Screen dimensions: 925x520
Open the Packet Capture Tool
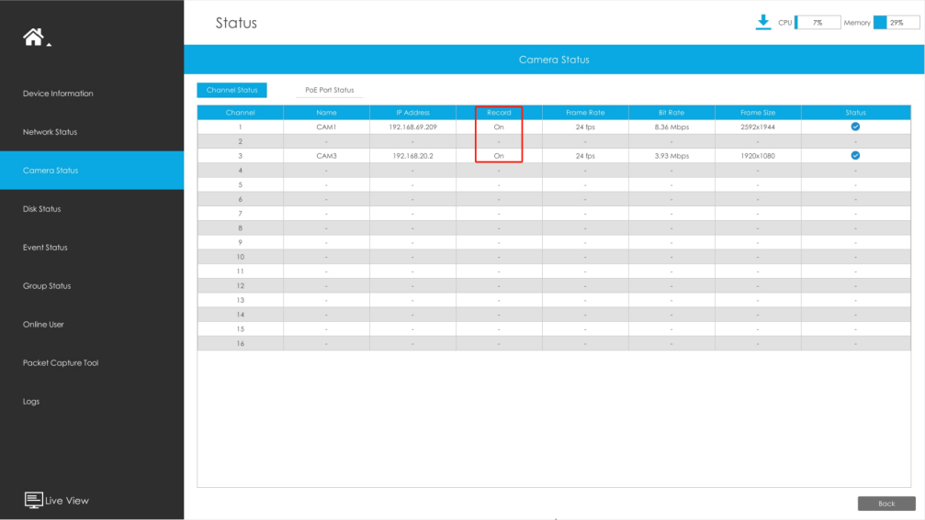[x=61, y=363]
